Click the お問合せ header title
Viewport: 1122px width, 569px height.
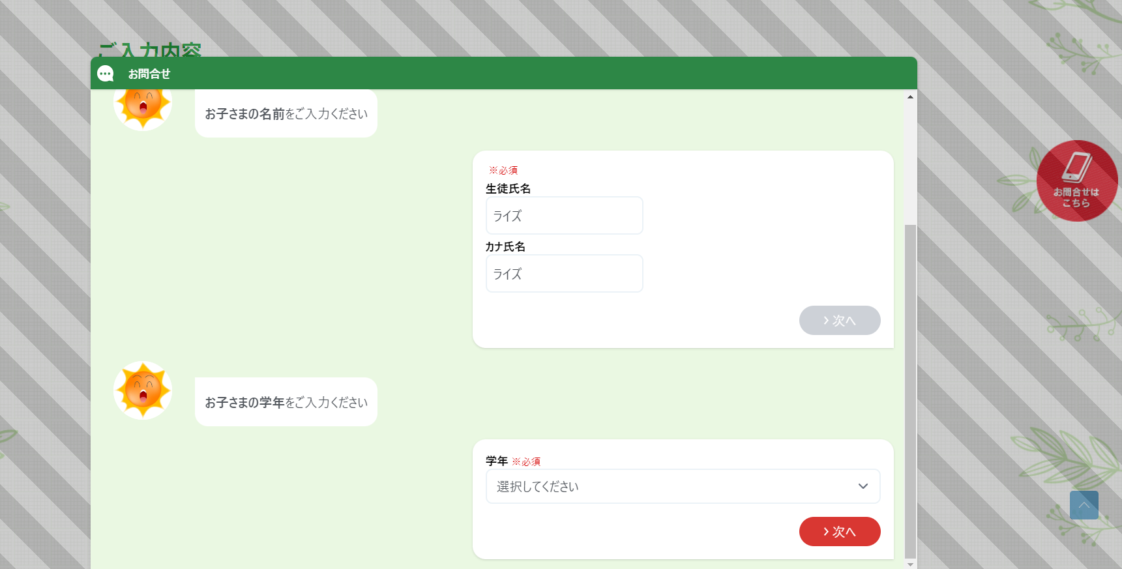click(149, 74)
